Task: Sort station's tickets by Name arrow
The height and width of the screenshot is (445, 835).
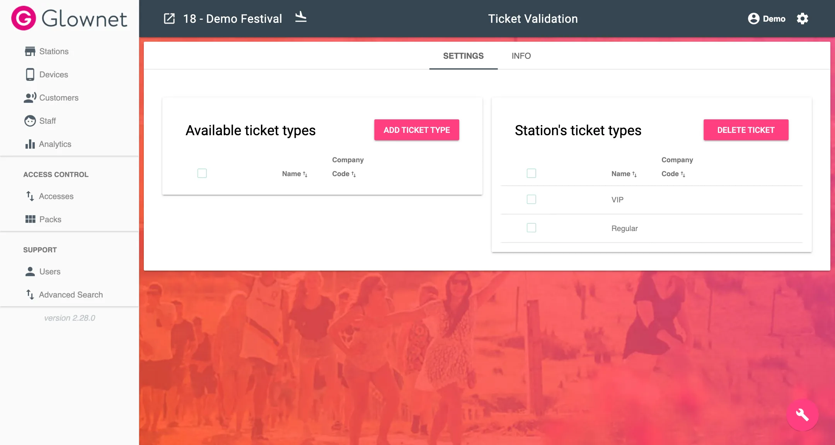Action: pyautogui.click(x=634, y=174)
